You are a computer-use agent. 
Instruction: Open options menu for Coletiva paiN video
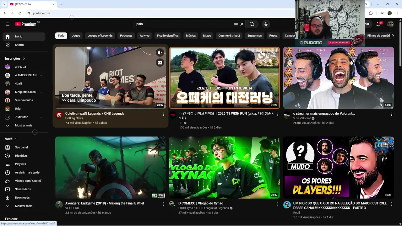pyautogui.click(x=164, y=114)
